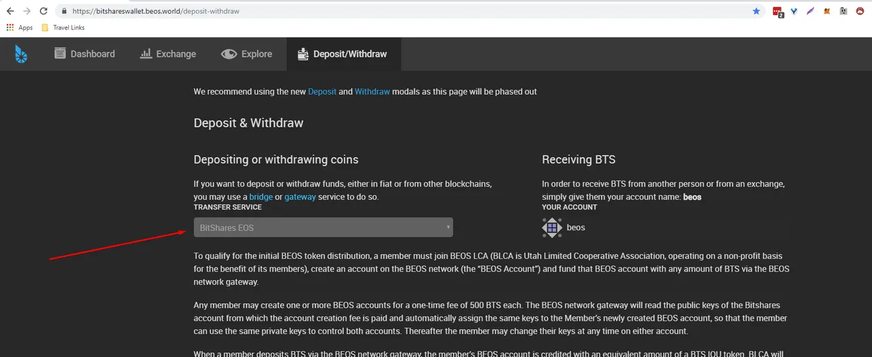Click the YOUR ACCOUNT label
The height and width of the screenshot is (357, 872).
570,207
